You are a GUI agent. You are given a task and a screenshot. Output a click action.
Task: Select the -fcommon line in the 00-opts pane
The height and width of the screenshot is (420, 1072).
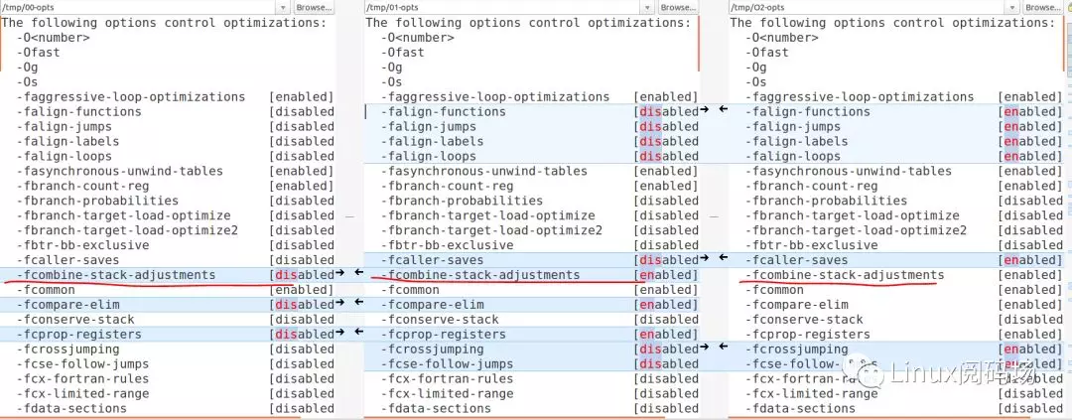click(168, 289)
